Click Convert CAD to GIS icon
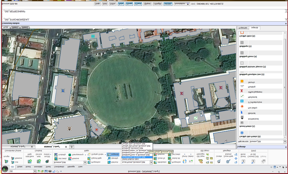The image size is (288, 174). 253,161
